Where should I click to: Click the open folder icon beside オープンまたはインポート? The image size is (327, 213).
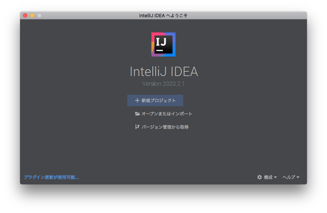pyautogui.click(x=137, y=114)
